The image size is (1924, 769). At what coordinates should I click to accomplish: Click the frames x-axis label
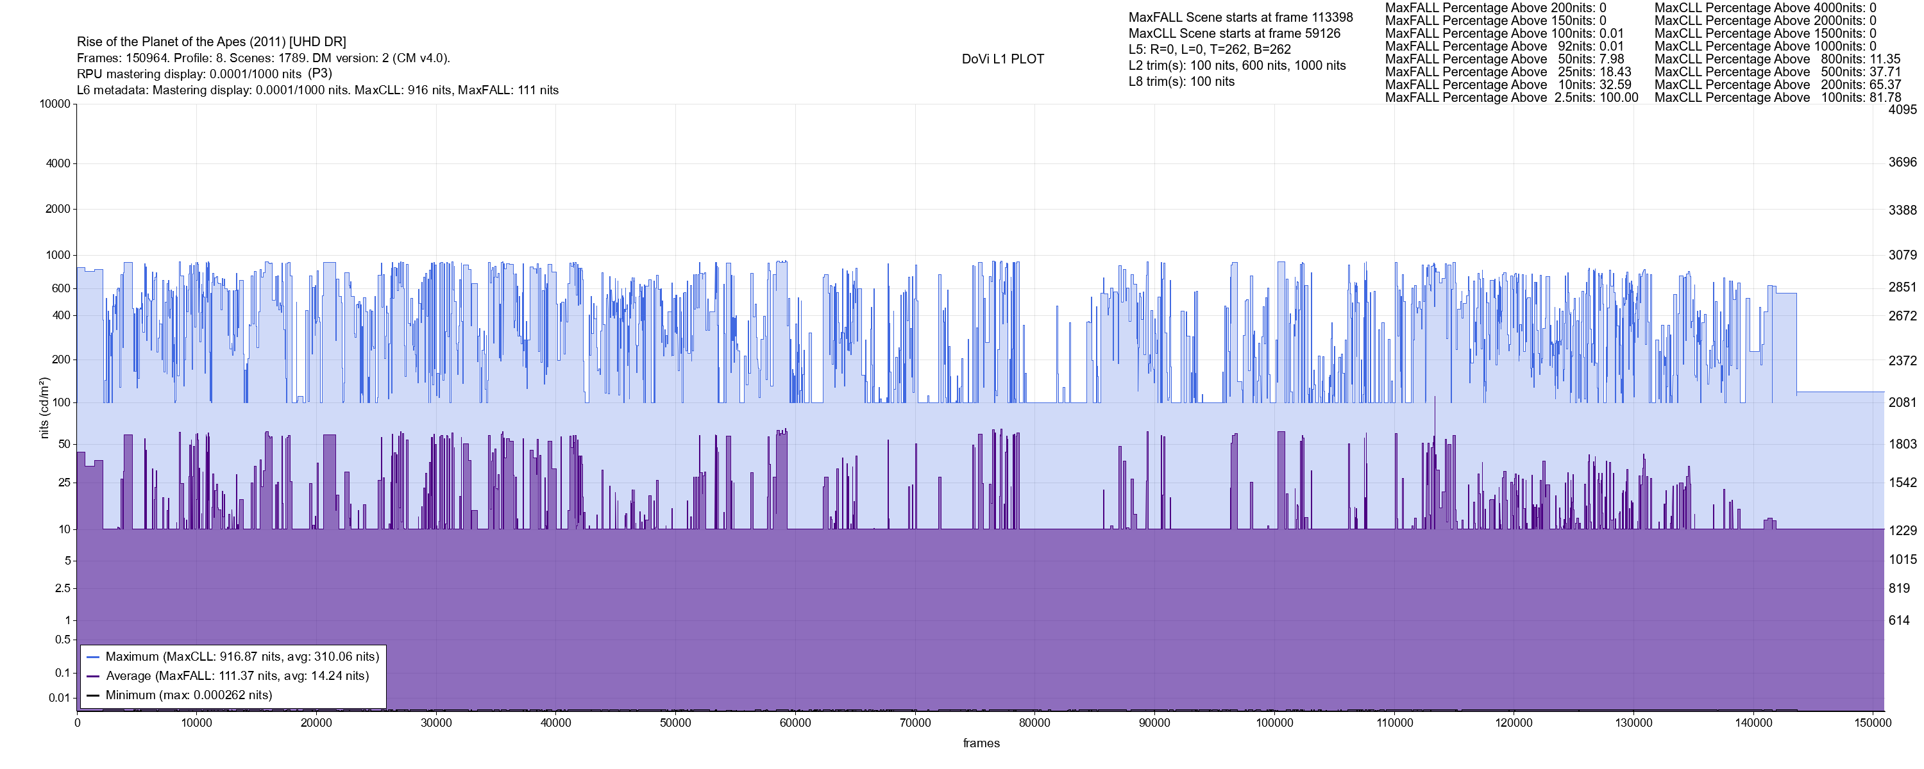click(x=981, y=743)
